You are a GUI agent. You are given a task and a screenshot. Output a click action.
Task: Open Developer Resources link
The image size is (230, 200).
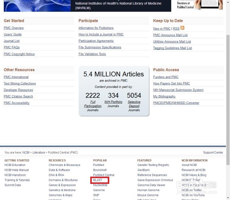18,90
